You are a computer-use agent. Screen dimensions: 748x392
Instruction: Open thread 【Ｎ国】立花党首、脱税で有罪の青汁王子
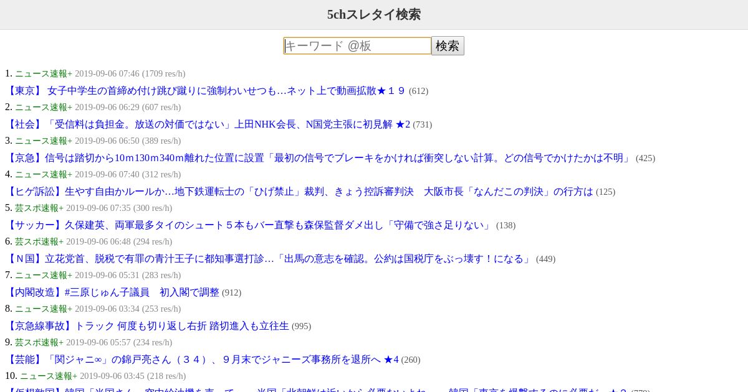click(x=269, y=259)
